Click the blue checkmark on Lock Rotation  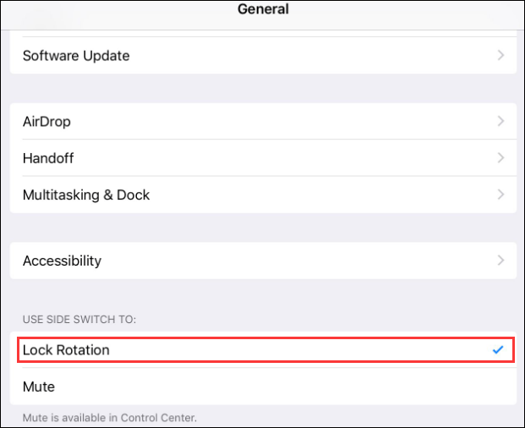498,350
